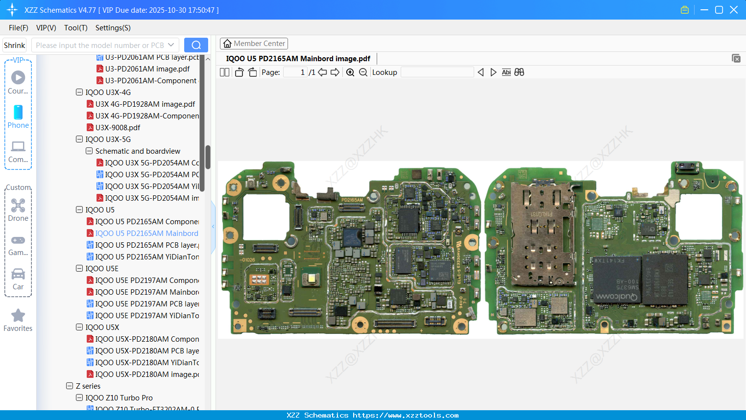Select the two-page view icon

pyautogui.click(x=224, y=72)
